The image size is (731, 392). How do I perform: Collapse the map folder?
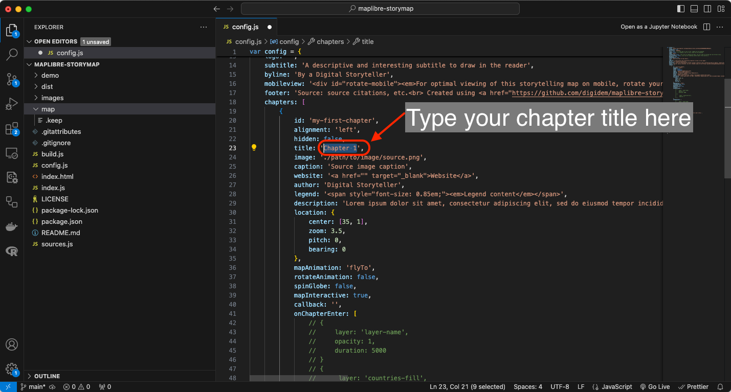pos(48,109)
